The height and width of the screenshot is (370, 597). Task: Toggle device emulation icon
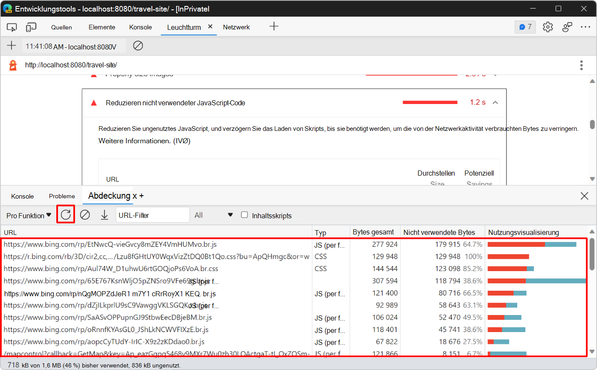coord(31,27)
